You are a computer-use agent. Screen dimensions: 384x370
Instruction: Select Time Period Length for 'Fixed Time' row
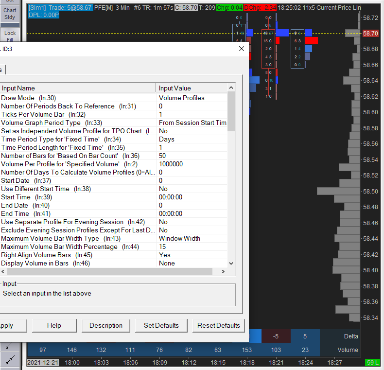[114, 147]
